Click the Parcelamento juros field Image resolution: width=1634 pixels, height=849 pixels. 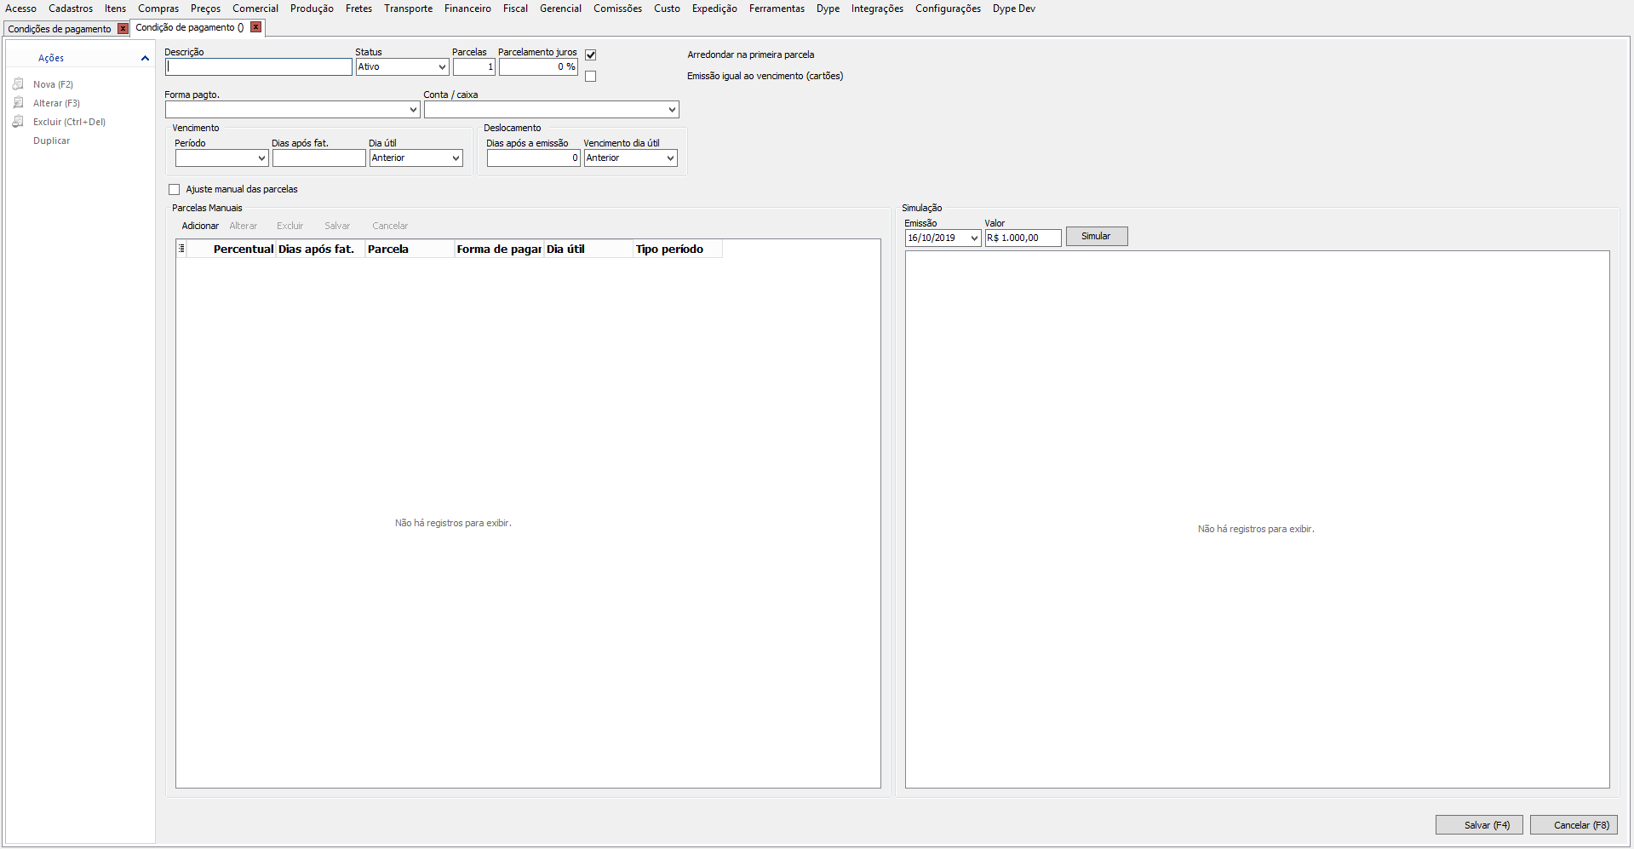pos(538,66)
